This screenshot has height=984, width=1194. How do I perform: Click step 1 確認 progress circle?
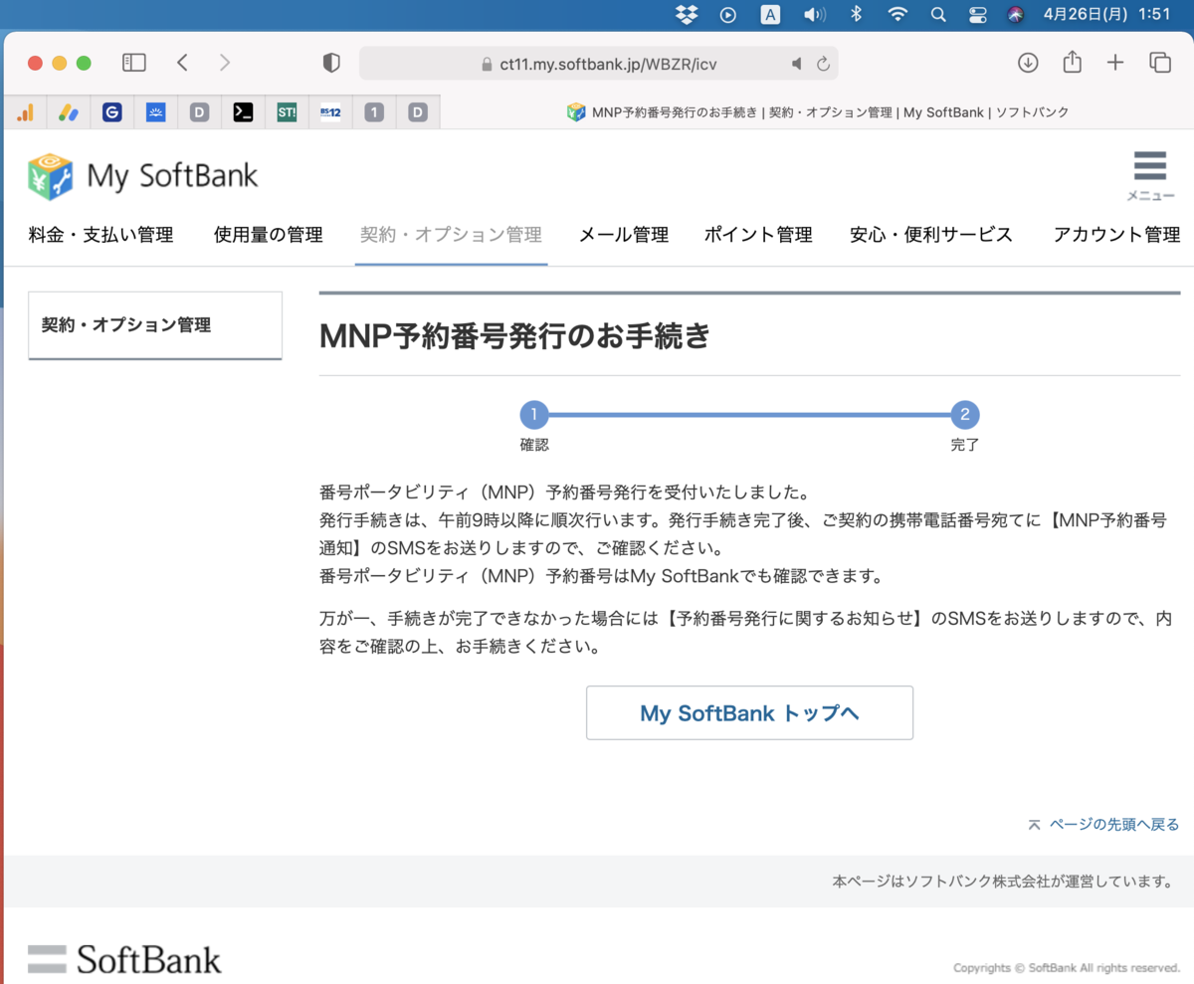(x=534, y=415)
